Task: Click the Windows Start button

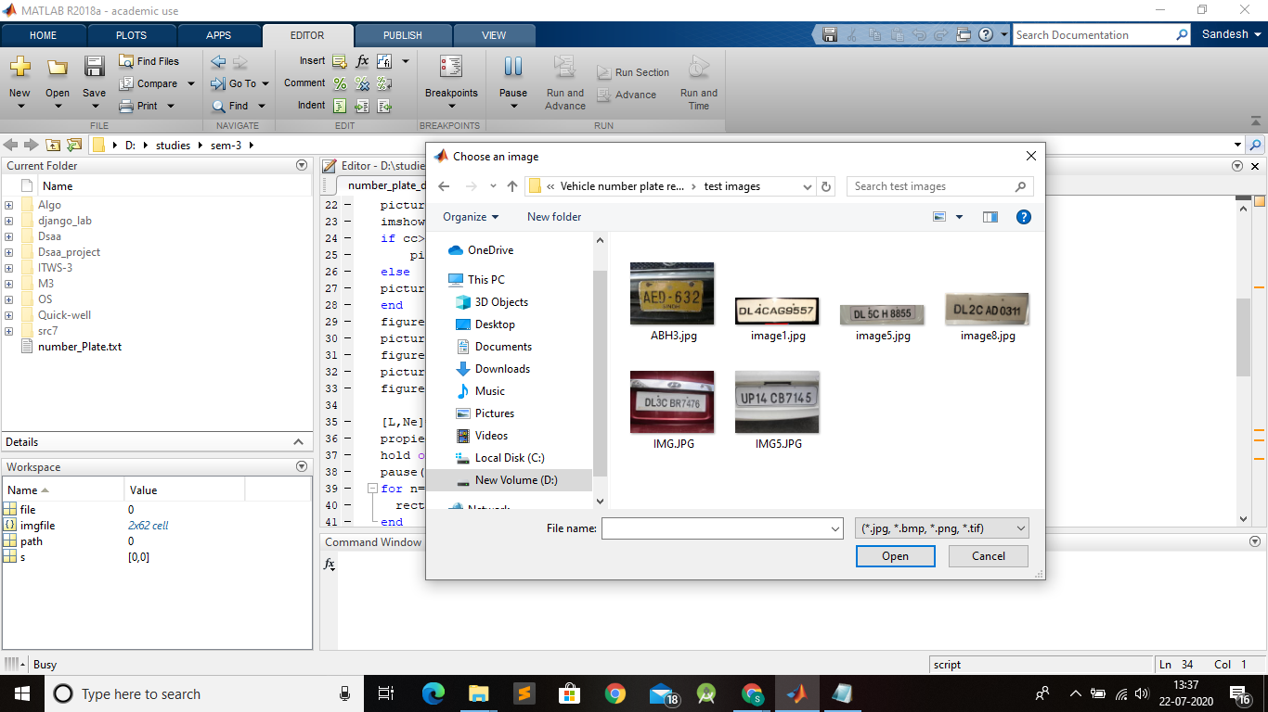Action: click(x=20, y=693)
